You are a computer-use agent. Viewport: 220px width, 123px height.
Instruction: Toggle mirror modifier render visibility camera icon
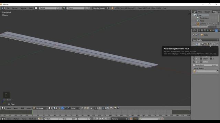[x=202, y=44]
